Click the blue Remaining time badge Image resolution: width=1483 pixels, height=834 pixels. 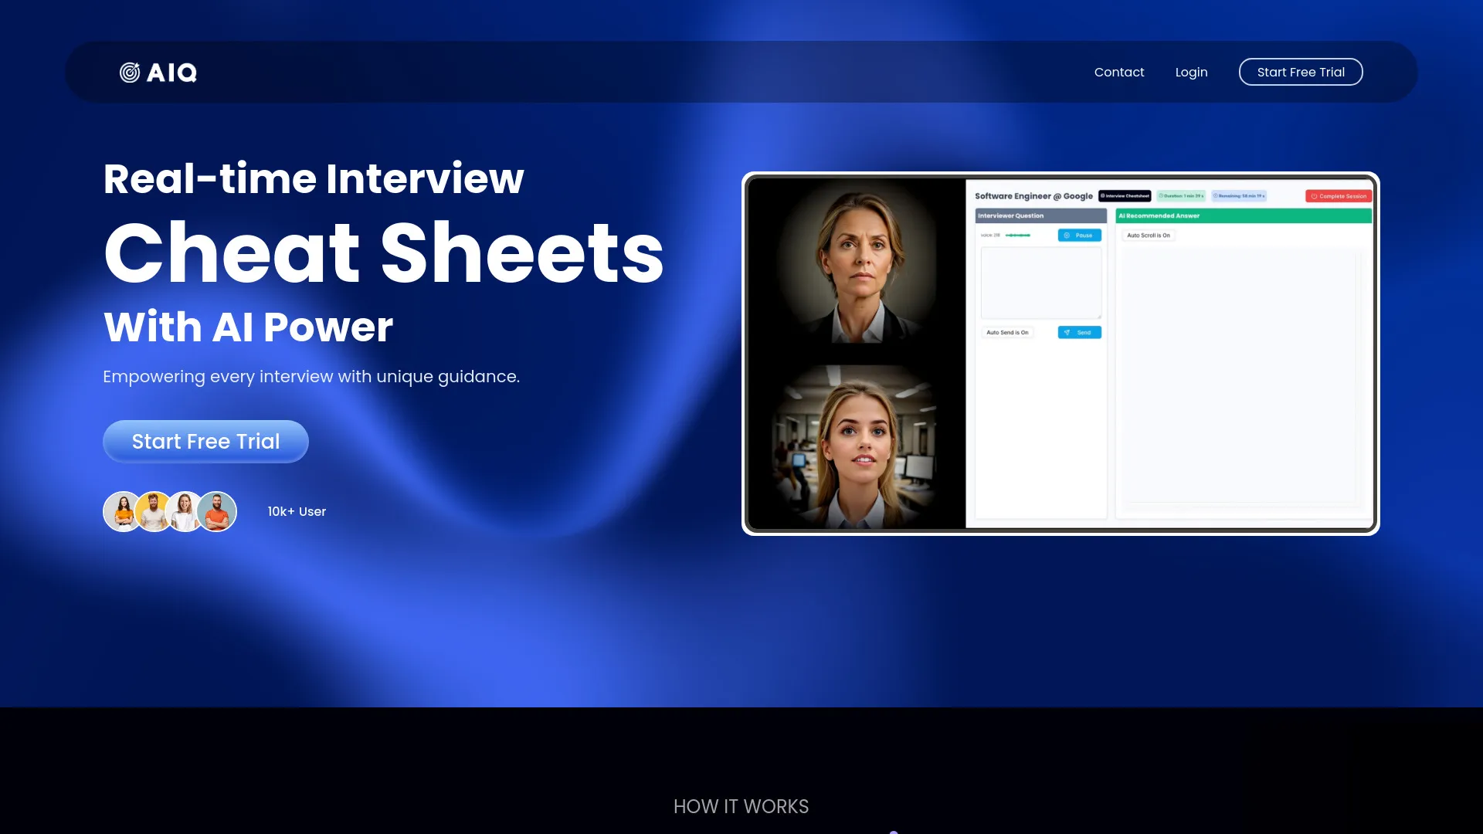[1239, 196]
